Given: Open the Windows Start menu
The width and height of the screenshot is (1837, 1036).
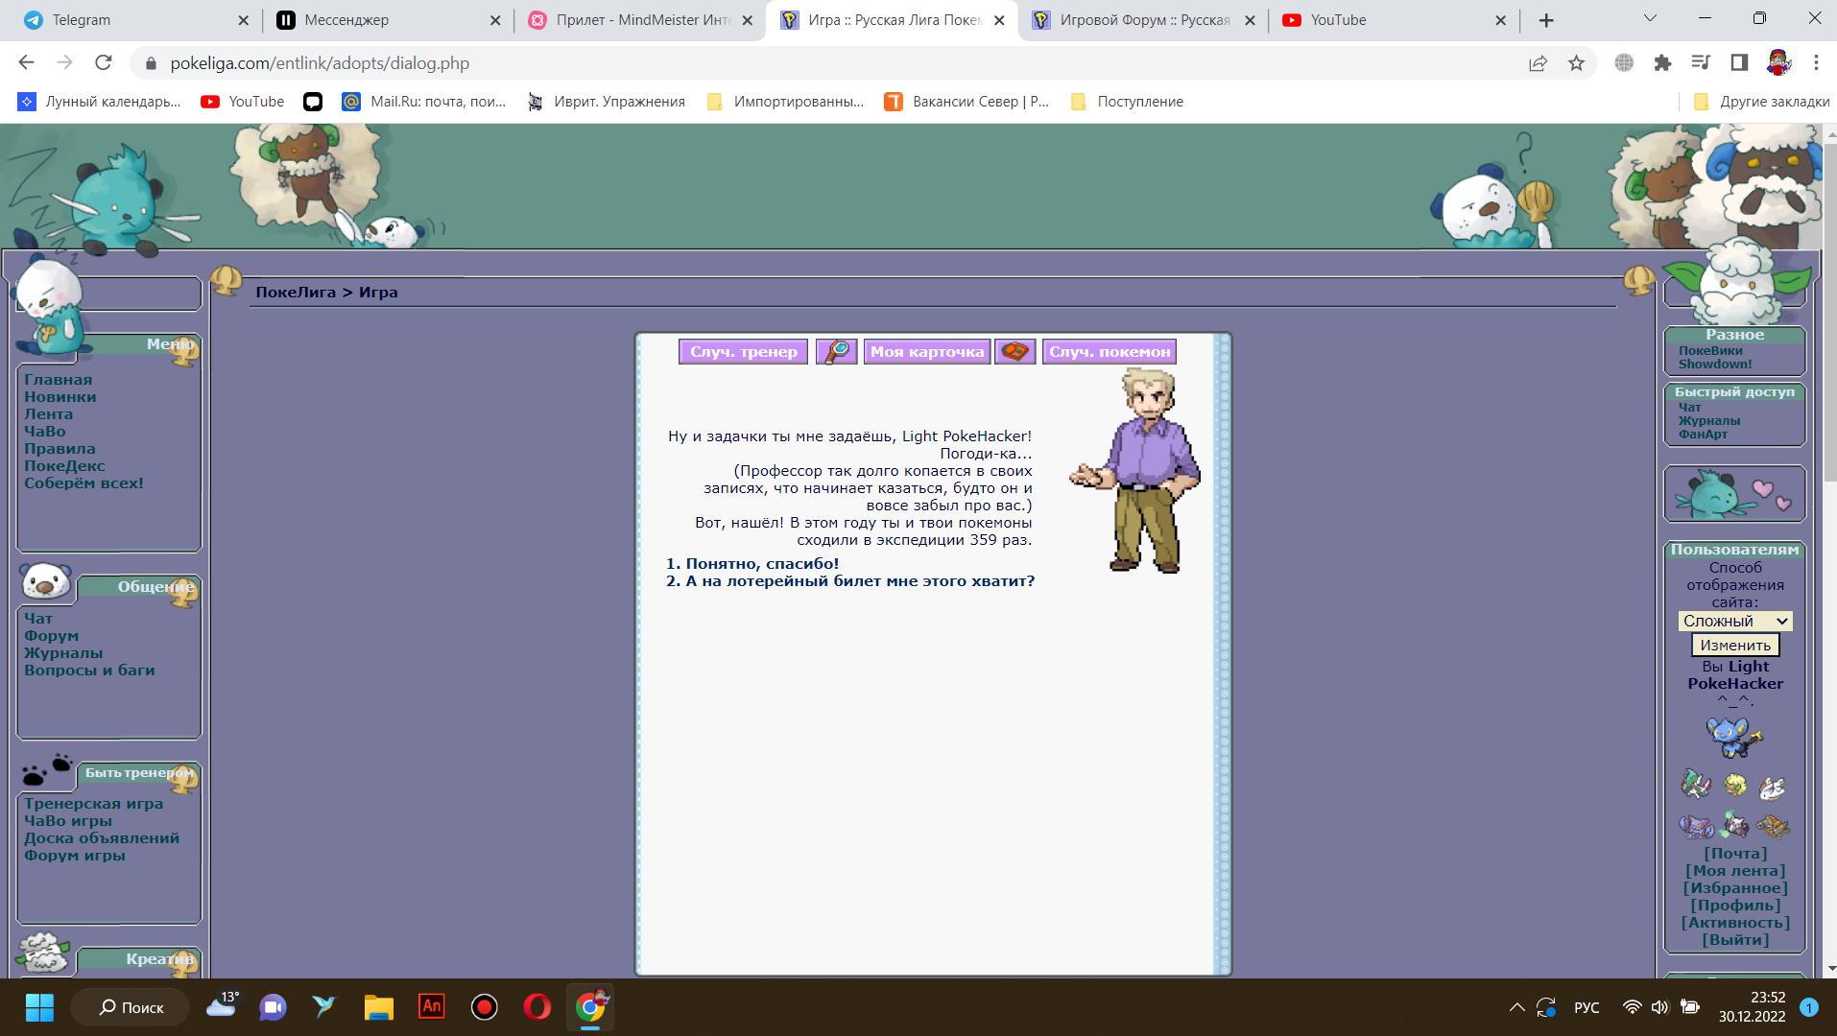Looking at the screenshot, I should (39, 1007).
